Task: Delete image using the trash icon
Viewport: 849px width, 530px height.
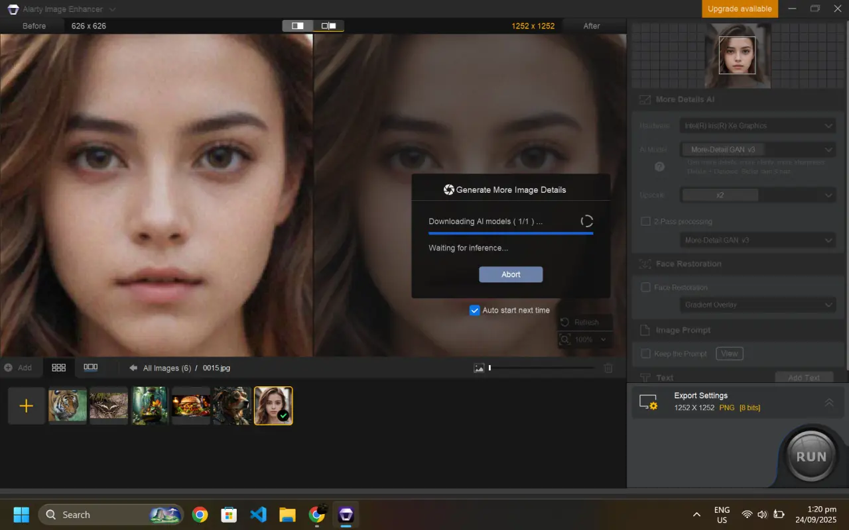Action: [608, 368]
